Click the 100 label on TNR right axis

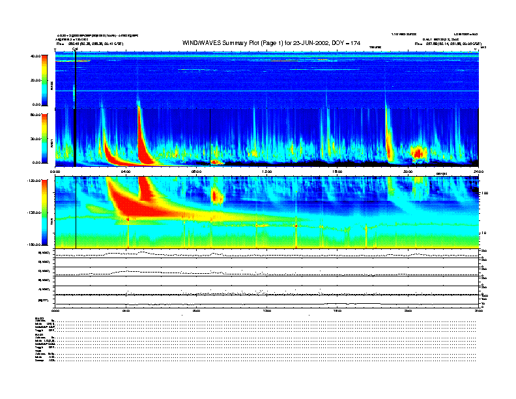tap(485, 193)
